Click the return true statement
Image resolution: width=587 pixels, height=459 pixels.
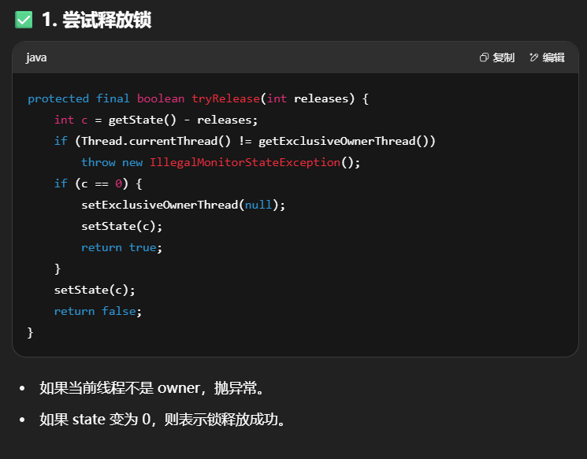click(121, 247)
